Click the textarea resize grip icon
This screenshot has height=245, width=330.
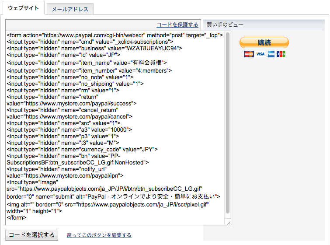(229, 223)
